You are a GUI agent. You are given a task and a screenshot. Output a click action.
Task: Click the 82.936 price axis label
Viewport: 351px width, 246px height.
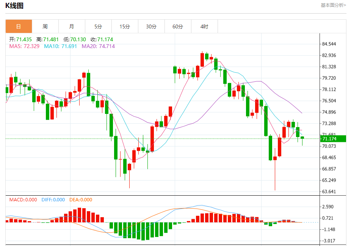329,55
